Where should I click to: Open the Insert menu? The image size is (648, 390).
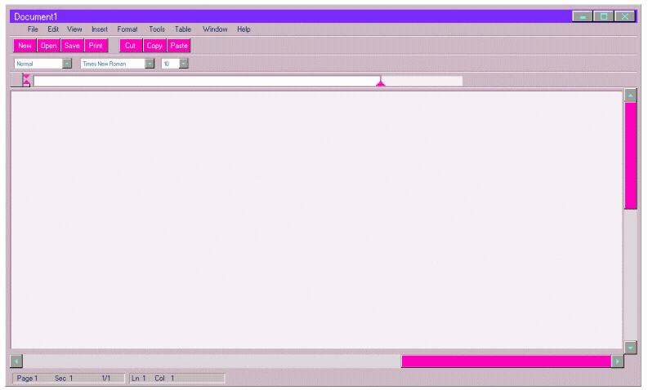click(100, 29)
